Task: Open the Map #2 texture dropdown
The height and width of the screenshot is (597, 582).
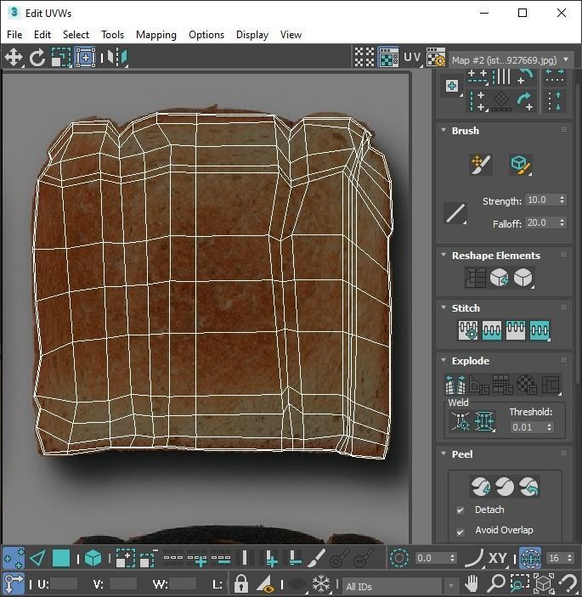Action: (x=511, y=60)
